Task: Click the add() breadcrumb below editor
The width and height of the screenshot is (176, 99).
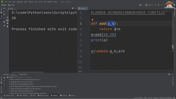Action: pyautogui.click(x=80, y=71)
